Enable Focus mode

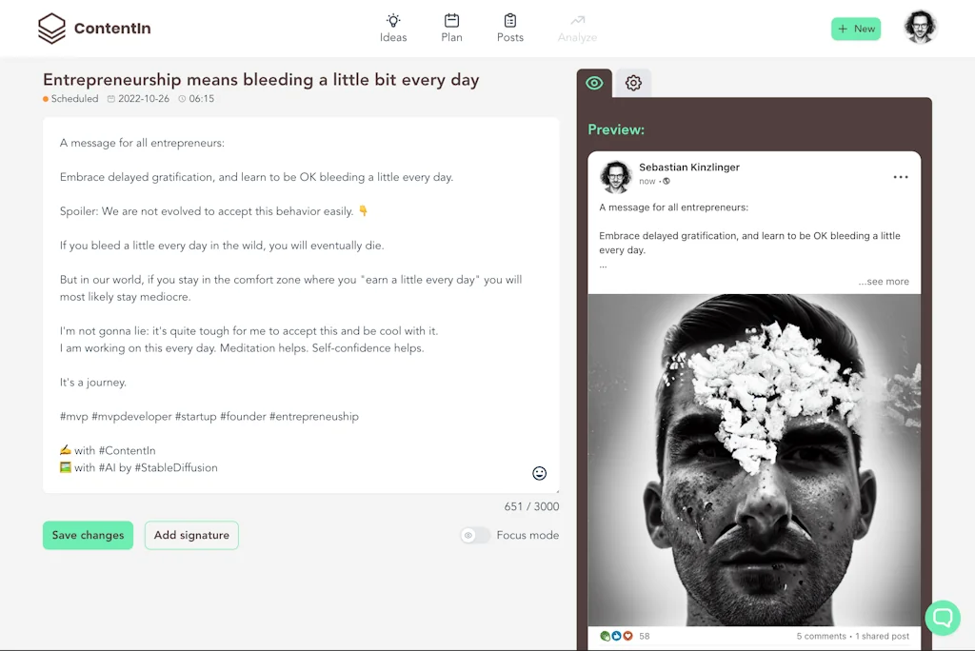pyautogui.click(x=473, y=536)
